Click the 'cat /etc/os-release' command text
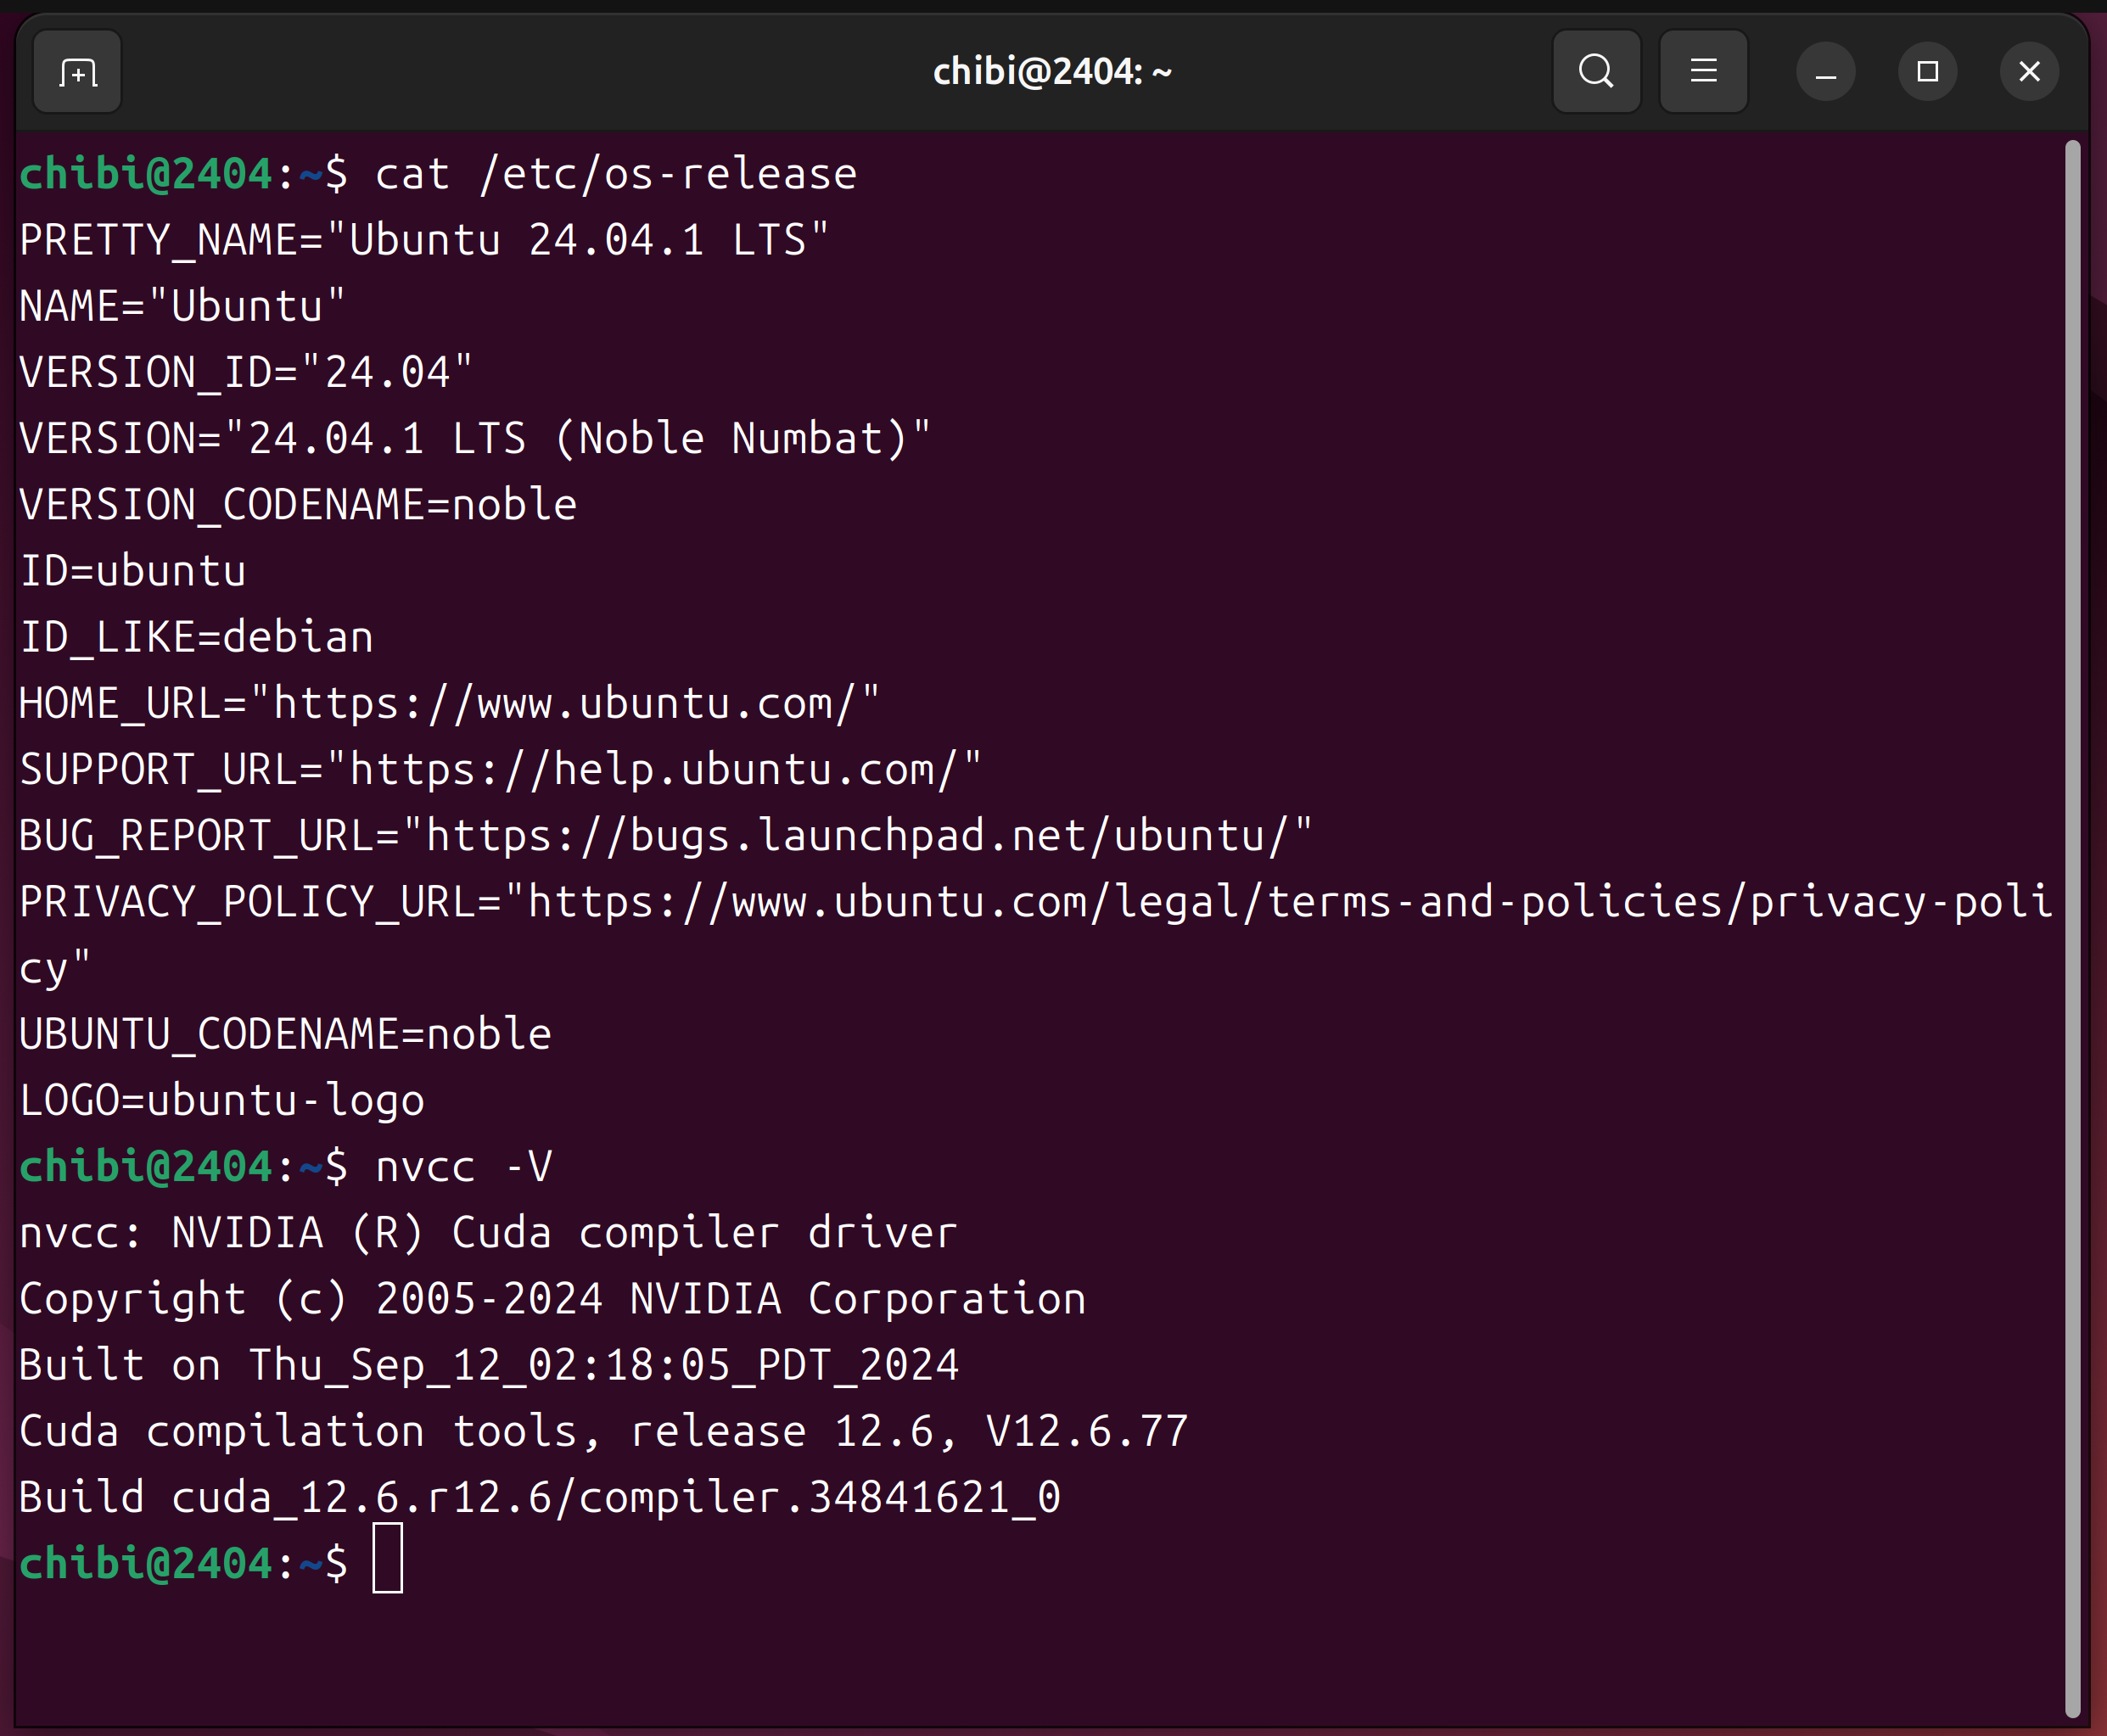The image size is (2107, 1736). pos(615,175)
